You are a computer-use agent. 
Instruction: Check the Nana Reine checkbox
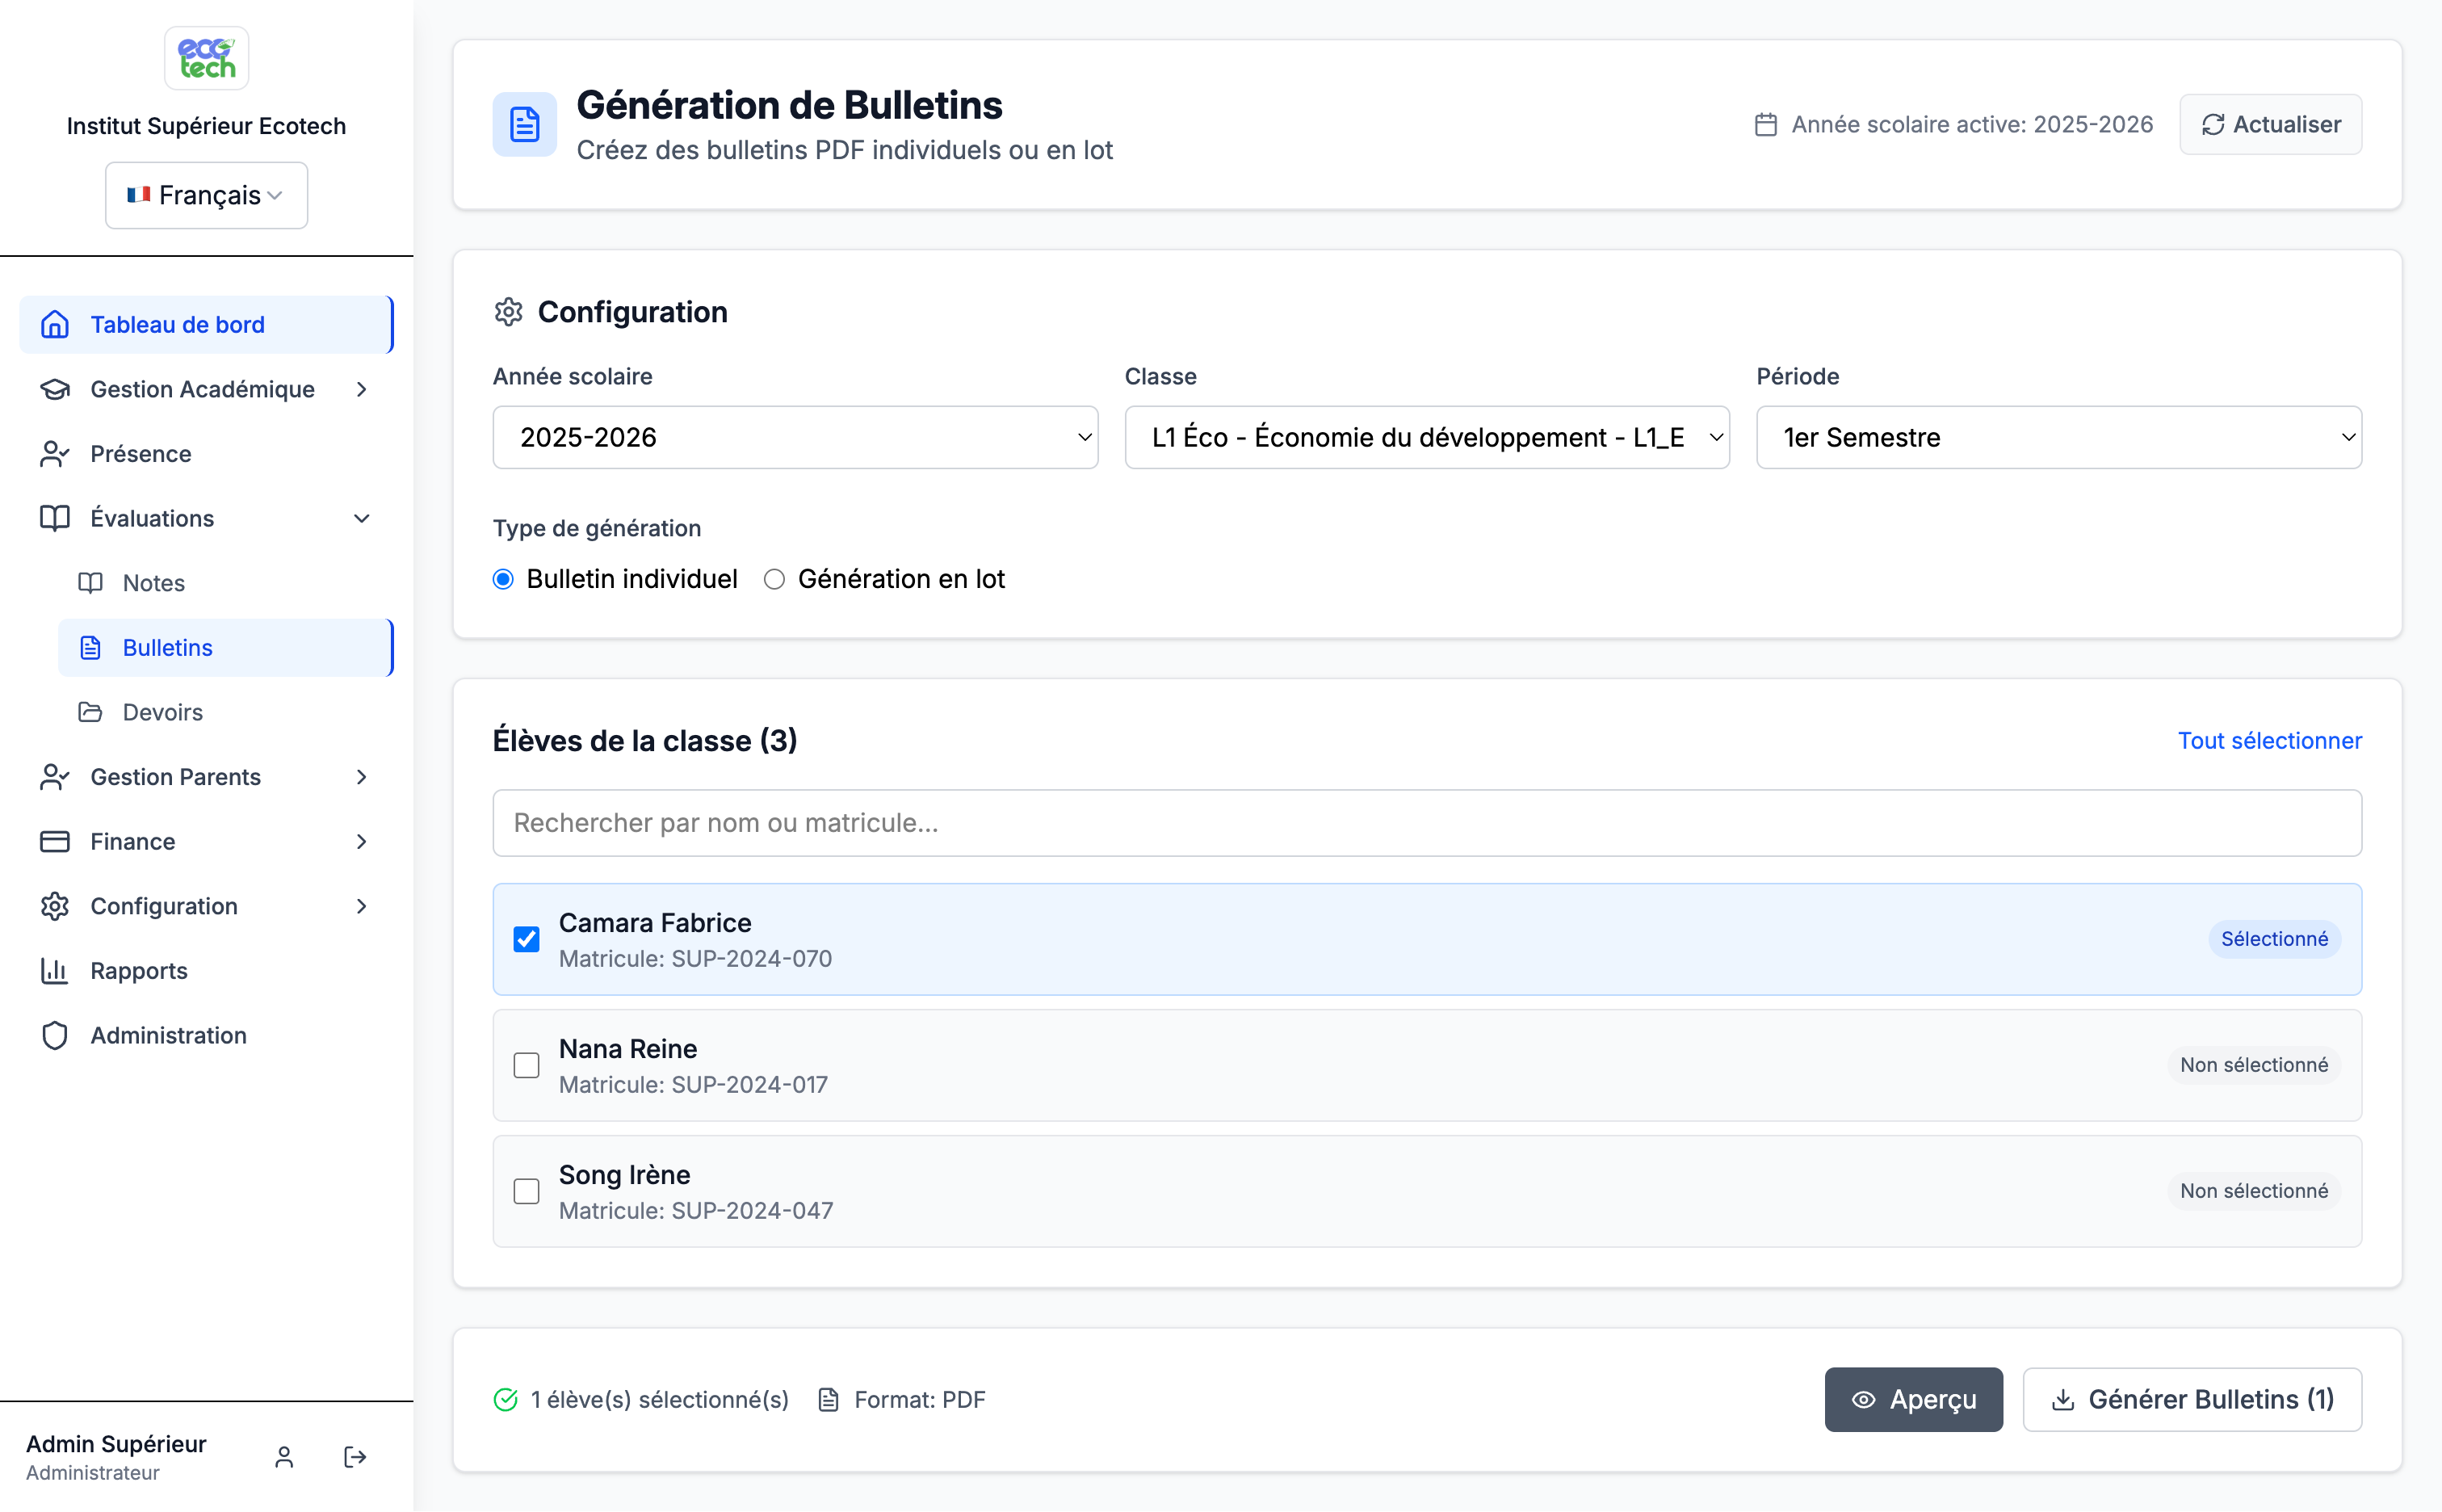527,1065
